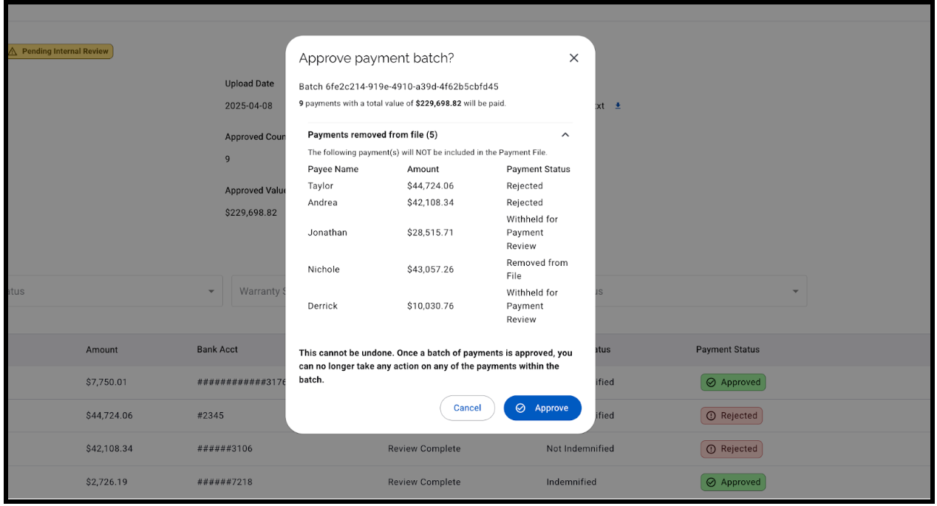Open the leftmost status filter dropdown arrow

pos(211,292)
